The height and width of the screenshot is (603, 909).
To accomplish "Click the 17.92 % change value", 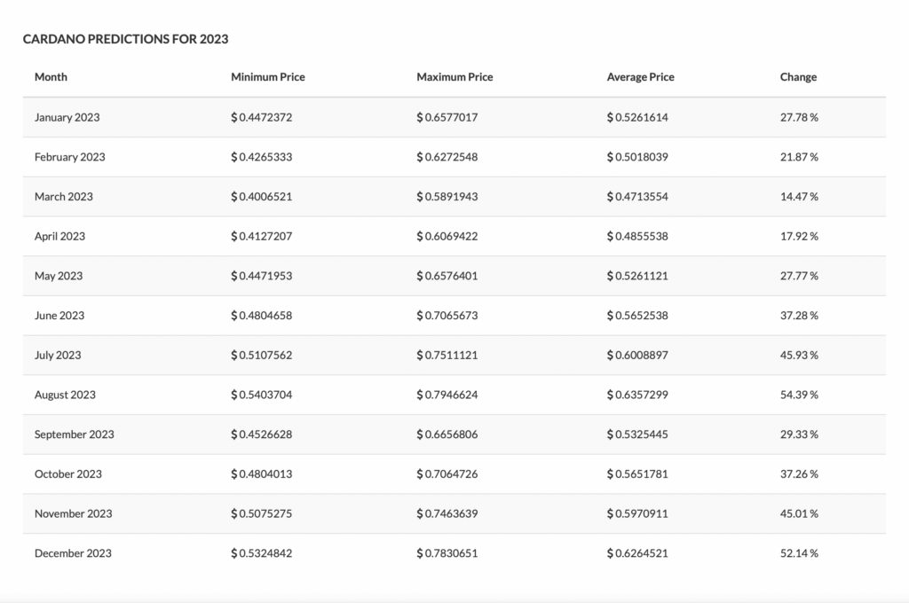I will [x=799, y=237].
